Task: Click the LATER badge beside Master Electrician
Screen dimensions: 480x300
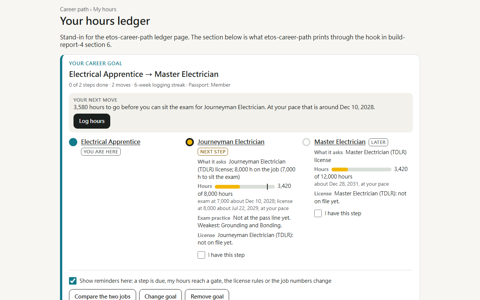Action: [378, 142]
